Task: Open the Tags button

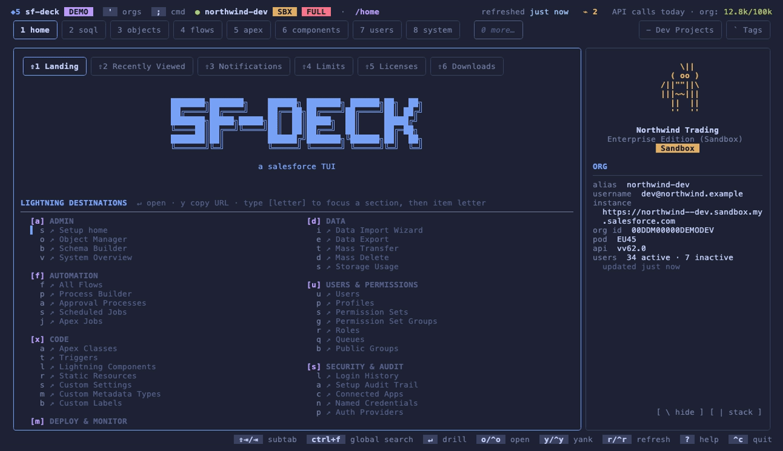Action: coord(748,30)
